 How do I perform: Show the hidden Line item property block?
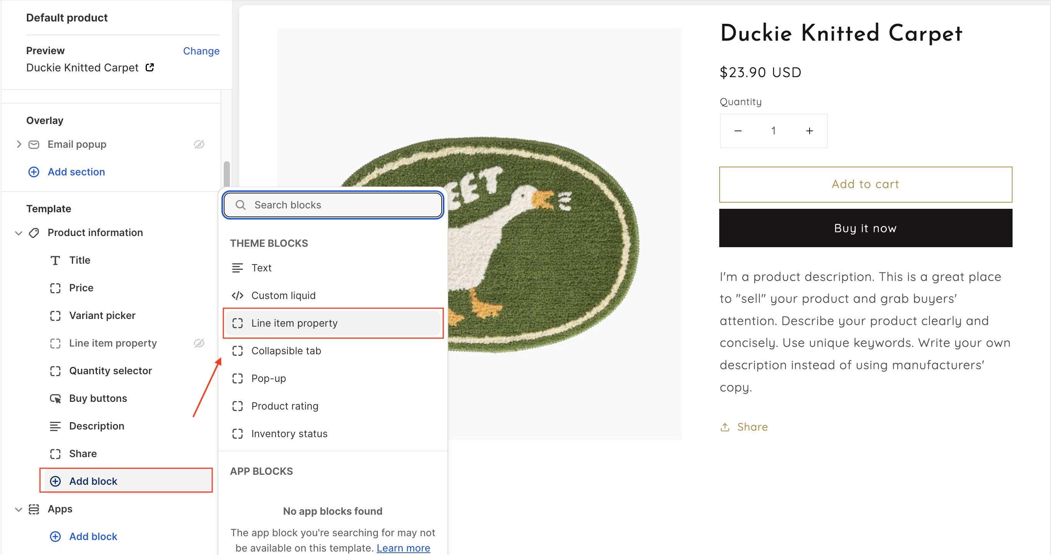point(199,343)
